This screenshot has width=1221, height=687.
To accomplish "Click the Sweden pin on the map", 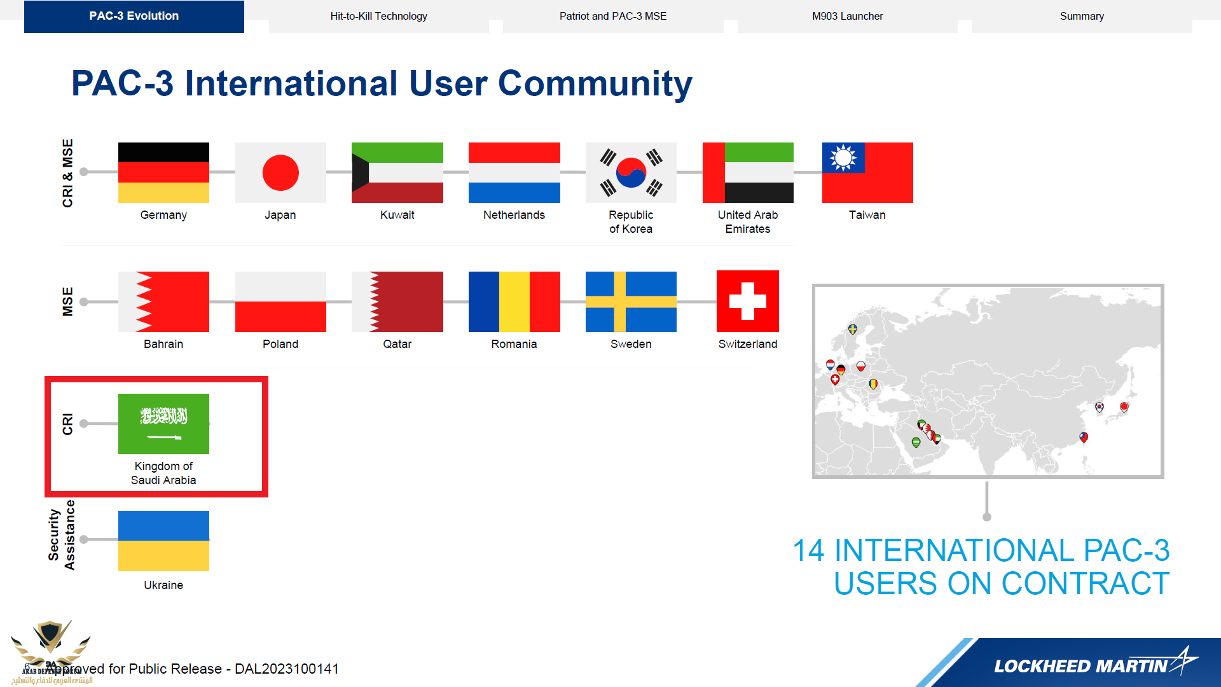I will coord(853,329).
